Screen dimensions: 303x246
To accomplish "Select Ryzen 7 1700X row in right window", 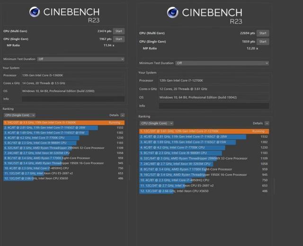I will pyautogui.click(x=204, y=169).
